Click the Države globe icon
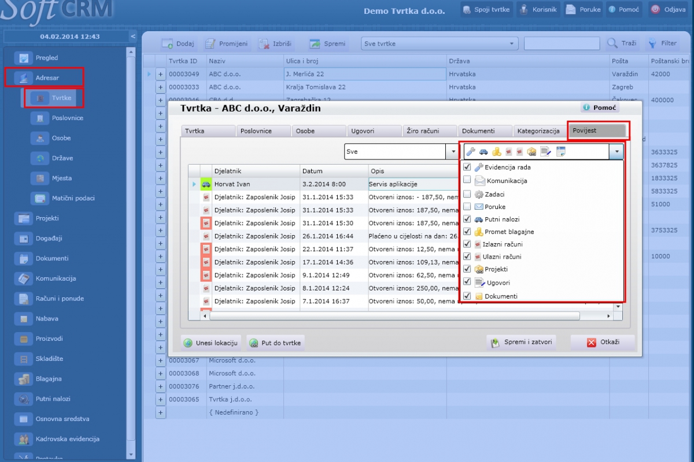Viewport: 694px width, 462px height. pos(40,158)
